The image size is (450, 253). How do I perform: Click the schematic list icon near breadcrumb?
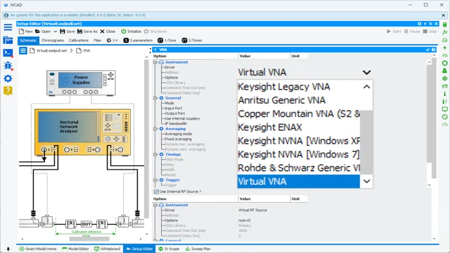pos(23,51)
